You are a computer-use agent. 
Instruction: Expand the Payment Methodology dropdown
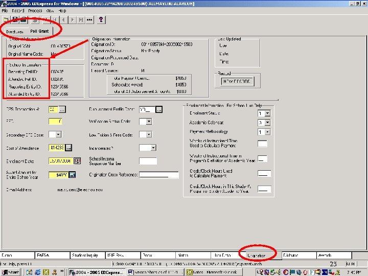pos(267,132)
